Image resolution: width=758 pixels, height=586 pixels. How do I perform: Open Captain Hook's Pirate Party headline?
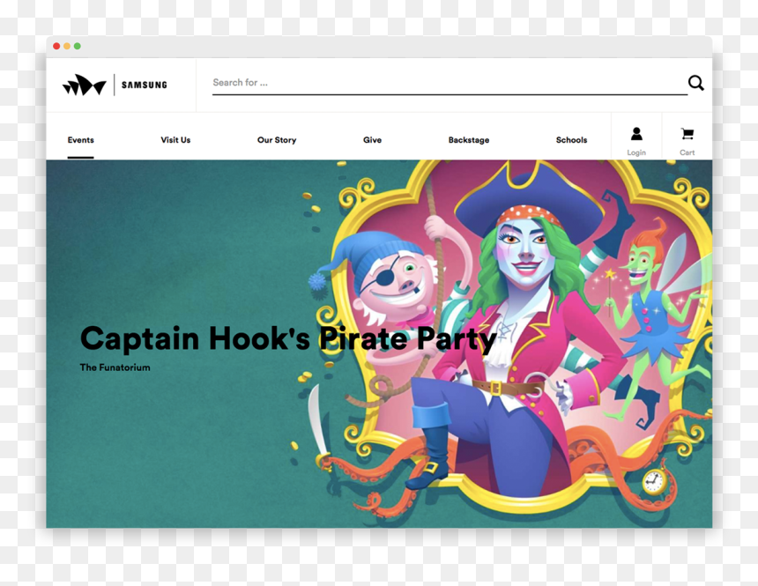[288, 338]
